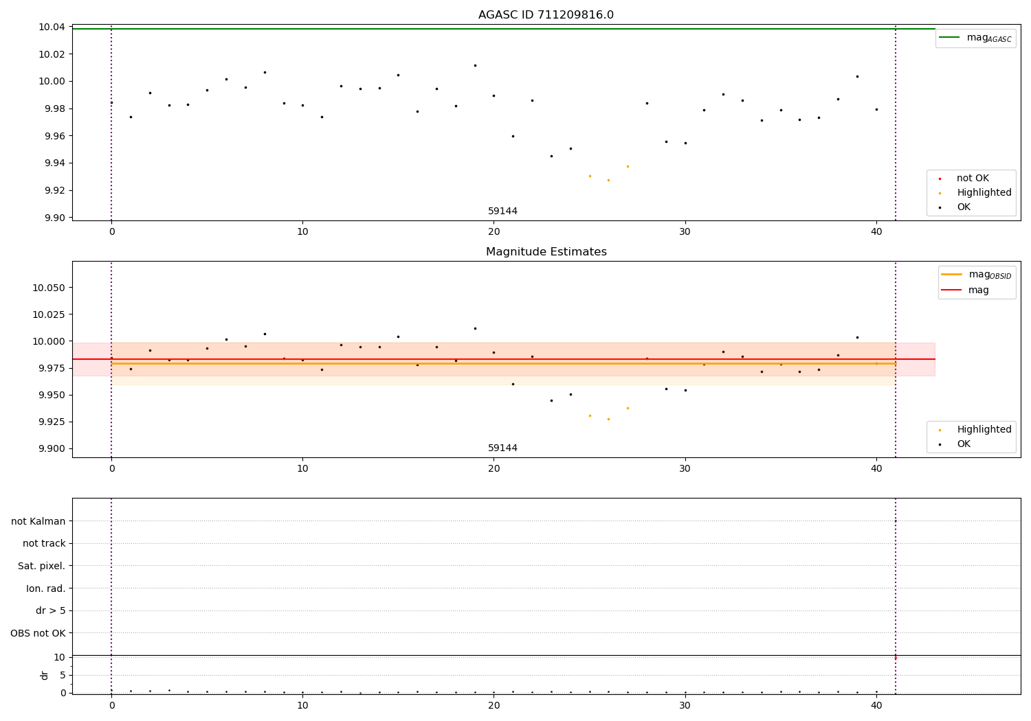
Task: Click the "not Kalman" row label
Action: [x=38, y=521]
